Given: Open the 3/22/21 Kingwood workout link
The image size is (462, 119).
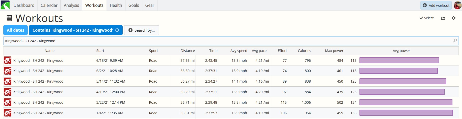Looking at the screenshot, I should pos(38,102).
